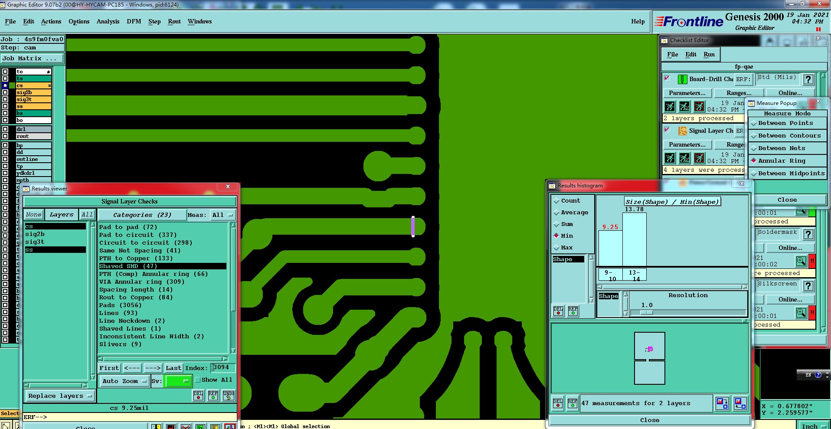
Task: Select Annular Ring measure mode
Action: [787, 161]
